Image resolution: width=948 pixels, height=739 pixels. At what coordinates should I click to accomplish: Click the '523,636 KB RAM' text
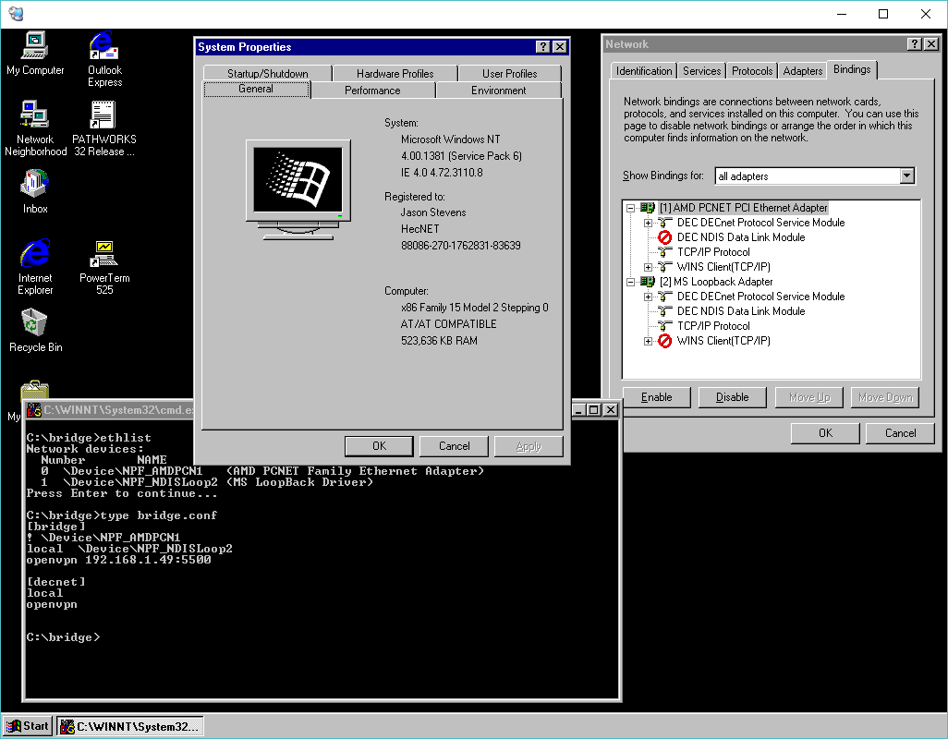(x=439, y=341)
